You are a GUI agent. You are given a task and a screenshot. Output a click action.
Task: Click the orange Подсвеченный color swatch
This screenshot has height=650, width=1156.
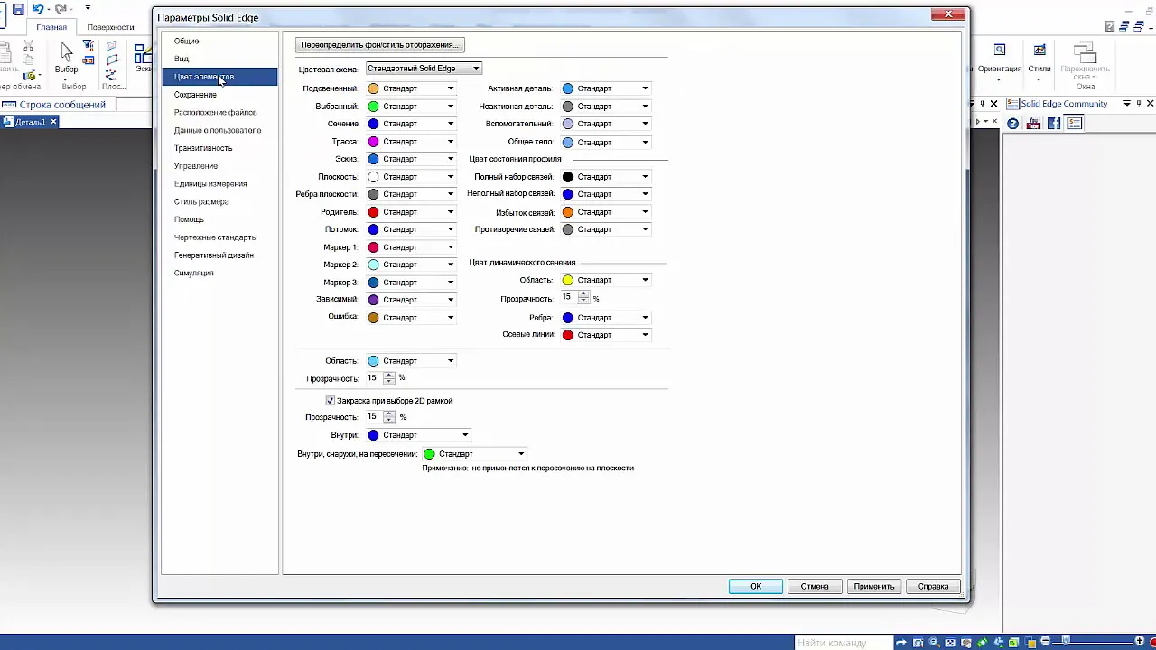click(x=373, y=88)
